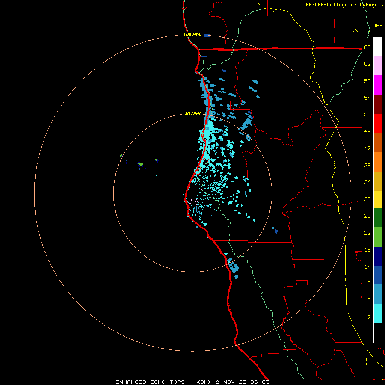
Task: Click the "NEXLAB-College of DuPage" credit text
Action: click(x=342, y=5)
